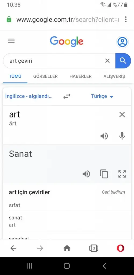Open the İngilizce - algılandı source language selector

(29, 96)
